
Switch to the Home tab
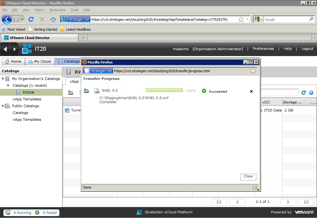(x=13, y=61)
